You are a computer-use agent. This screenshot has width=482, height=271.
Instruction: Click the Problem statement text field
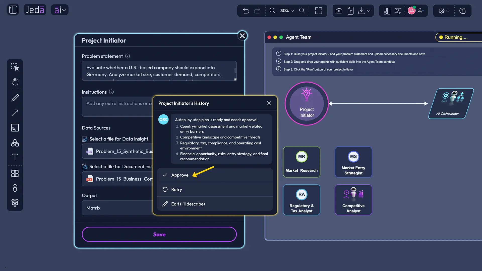(159, 71)
